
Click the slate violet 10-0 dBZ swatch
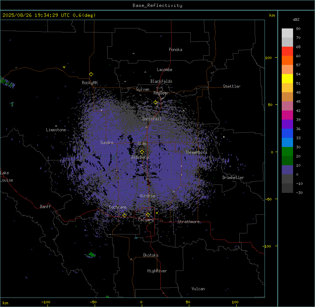pyautogui.click(x=287, y=170)
